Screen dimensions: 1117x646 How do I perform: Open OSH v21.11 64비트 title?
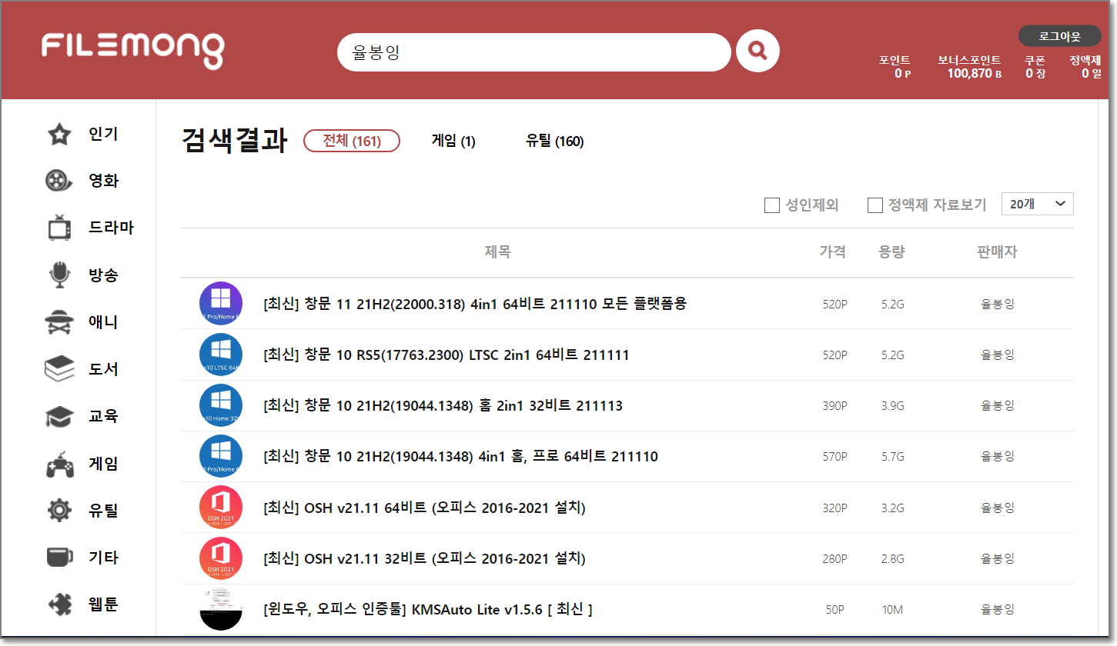point(425,508)
